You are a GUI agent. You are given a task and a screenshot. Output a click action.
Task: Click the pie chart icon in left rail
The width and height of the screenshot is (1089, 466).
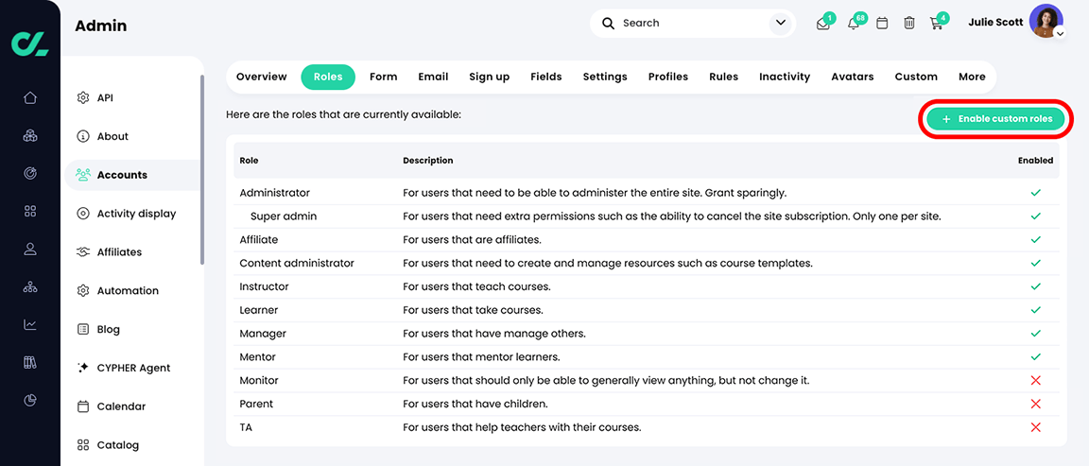point(30,400)
